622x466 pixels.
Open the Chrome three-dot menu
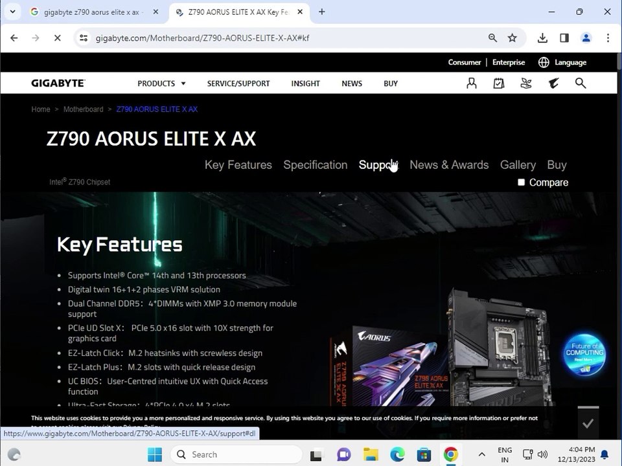pyautogui.click(x=608, y=38)
